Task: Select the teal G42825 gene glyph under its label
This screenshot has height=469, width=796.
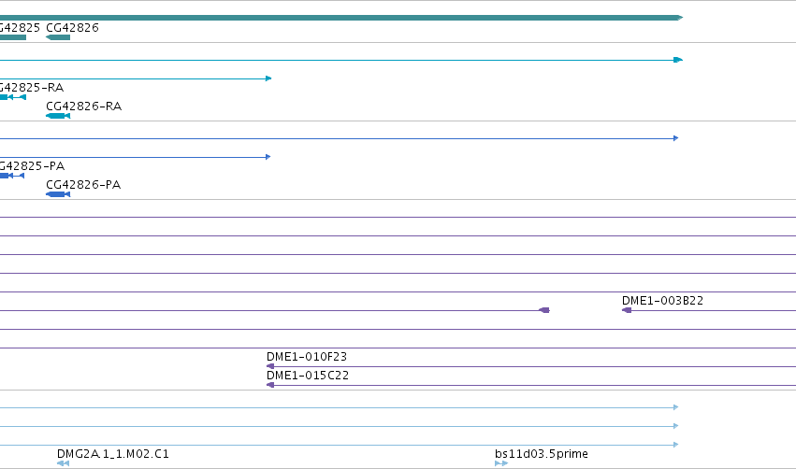Action: 13,37
